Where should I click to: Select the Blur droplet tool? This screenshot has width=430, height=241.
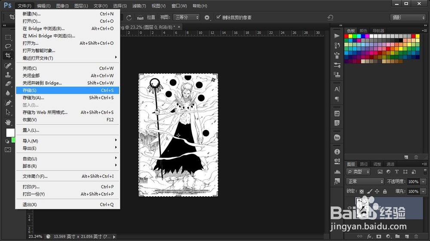8,93
